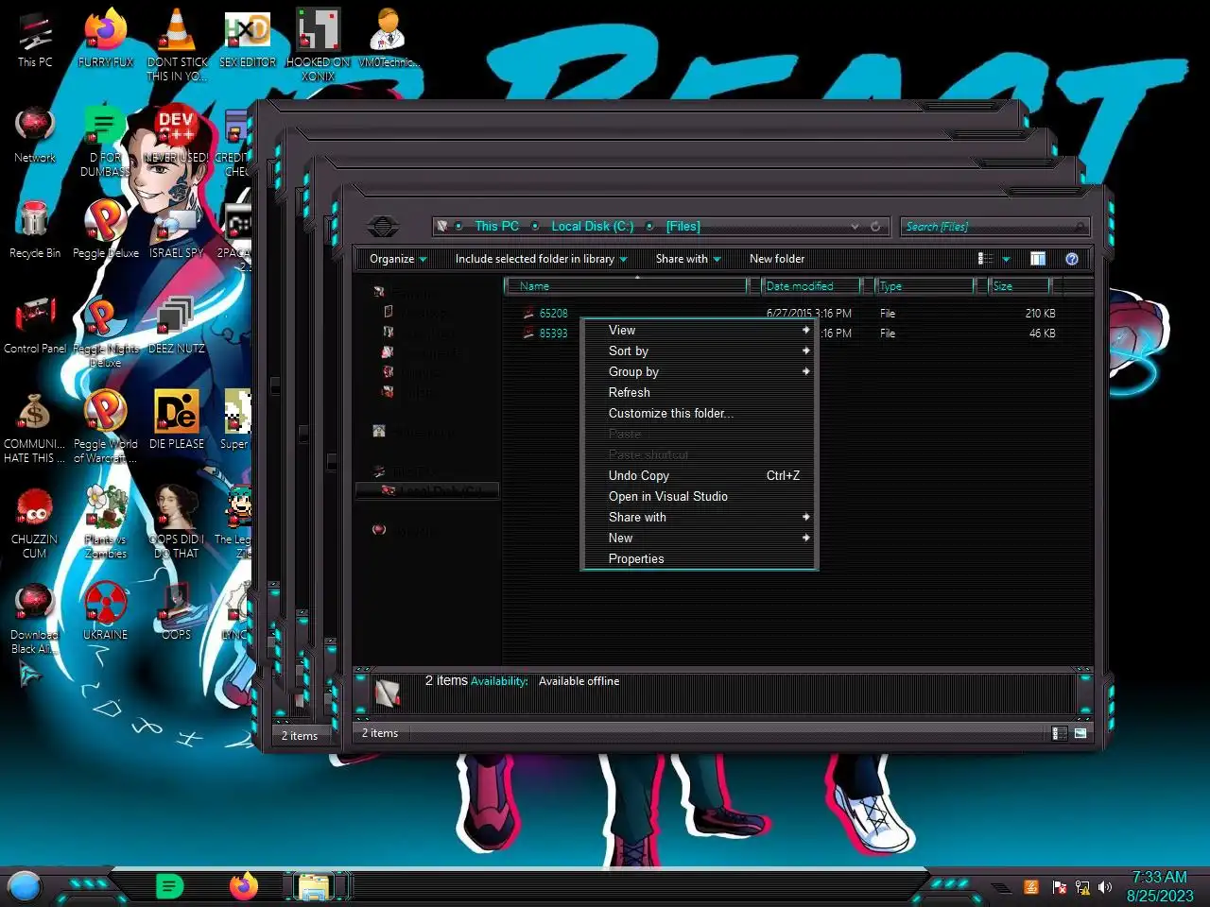Image resolution: width=1210 pixels, height=907 pixels.
Task: Open the DEEZ NUTZ desktop shortcut
Action: 177,326
